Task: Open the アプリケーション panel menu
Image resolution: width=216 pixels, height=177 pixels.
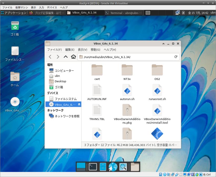Action: [14, 13]
